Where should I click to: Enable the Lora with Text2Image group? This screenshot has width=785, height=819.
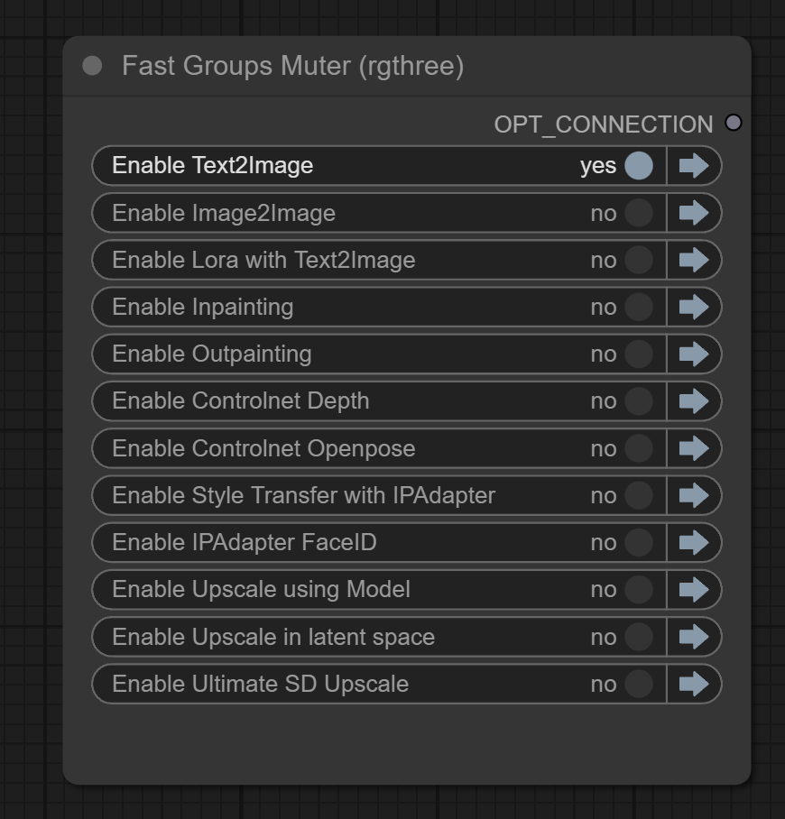[638, 260]
